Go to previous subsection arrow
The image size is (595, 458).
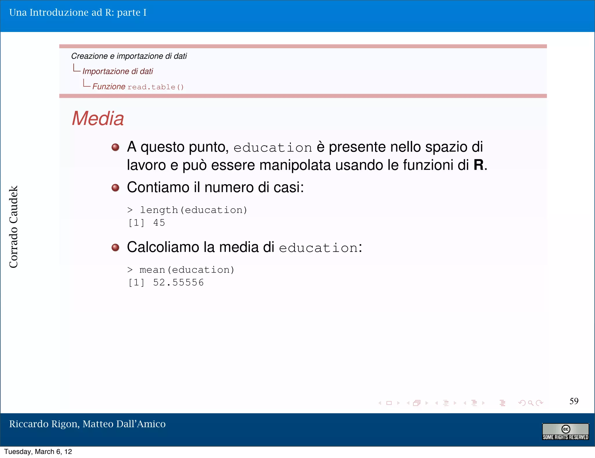tap(436, 403)
